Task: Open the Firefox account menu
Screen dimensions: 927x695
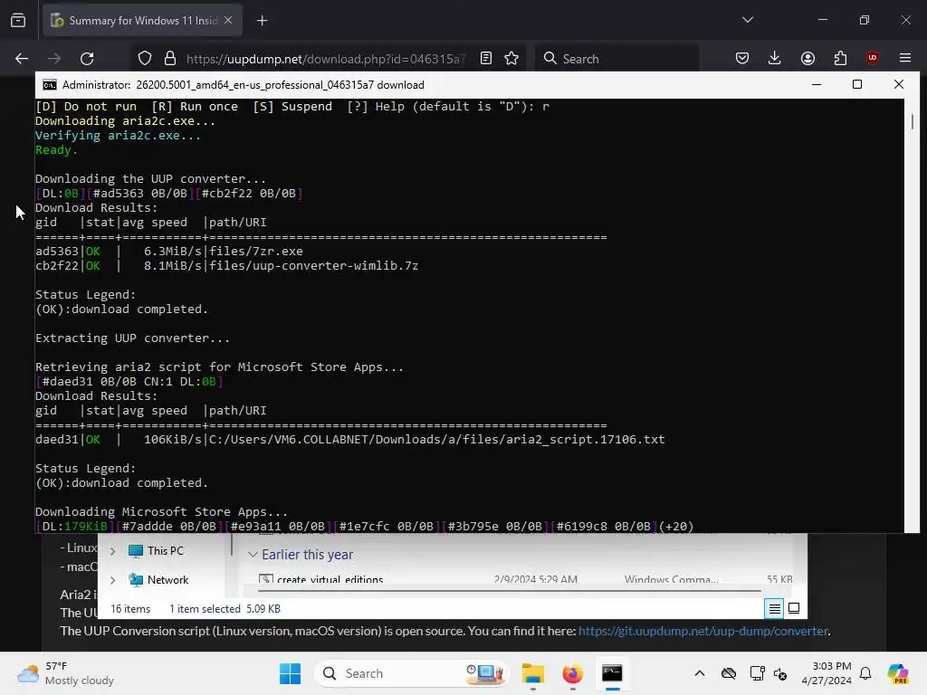Action: 808,59
